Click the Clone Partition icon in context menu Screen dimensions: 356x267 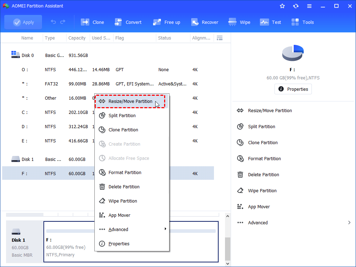point(102,130)
